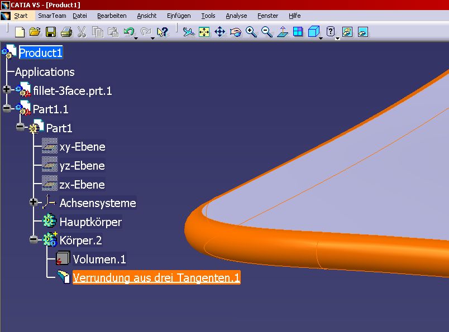Expand the fillet-3face.prt.1 node
The width and height of the screenshot is (449, 332).
coord(7,89)
